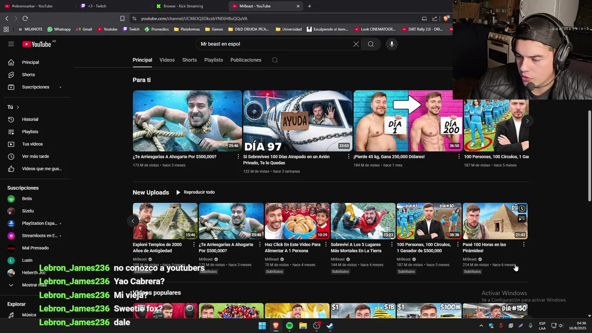Open underwater rope video thumbnail in Para ti
592x333 pixels.
(187, 121)
